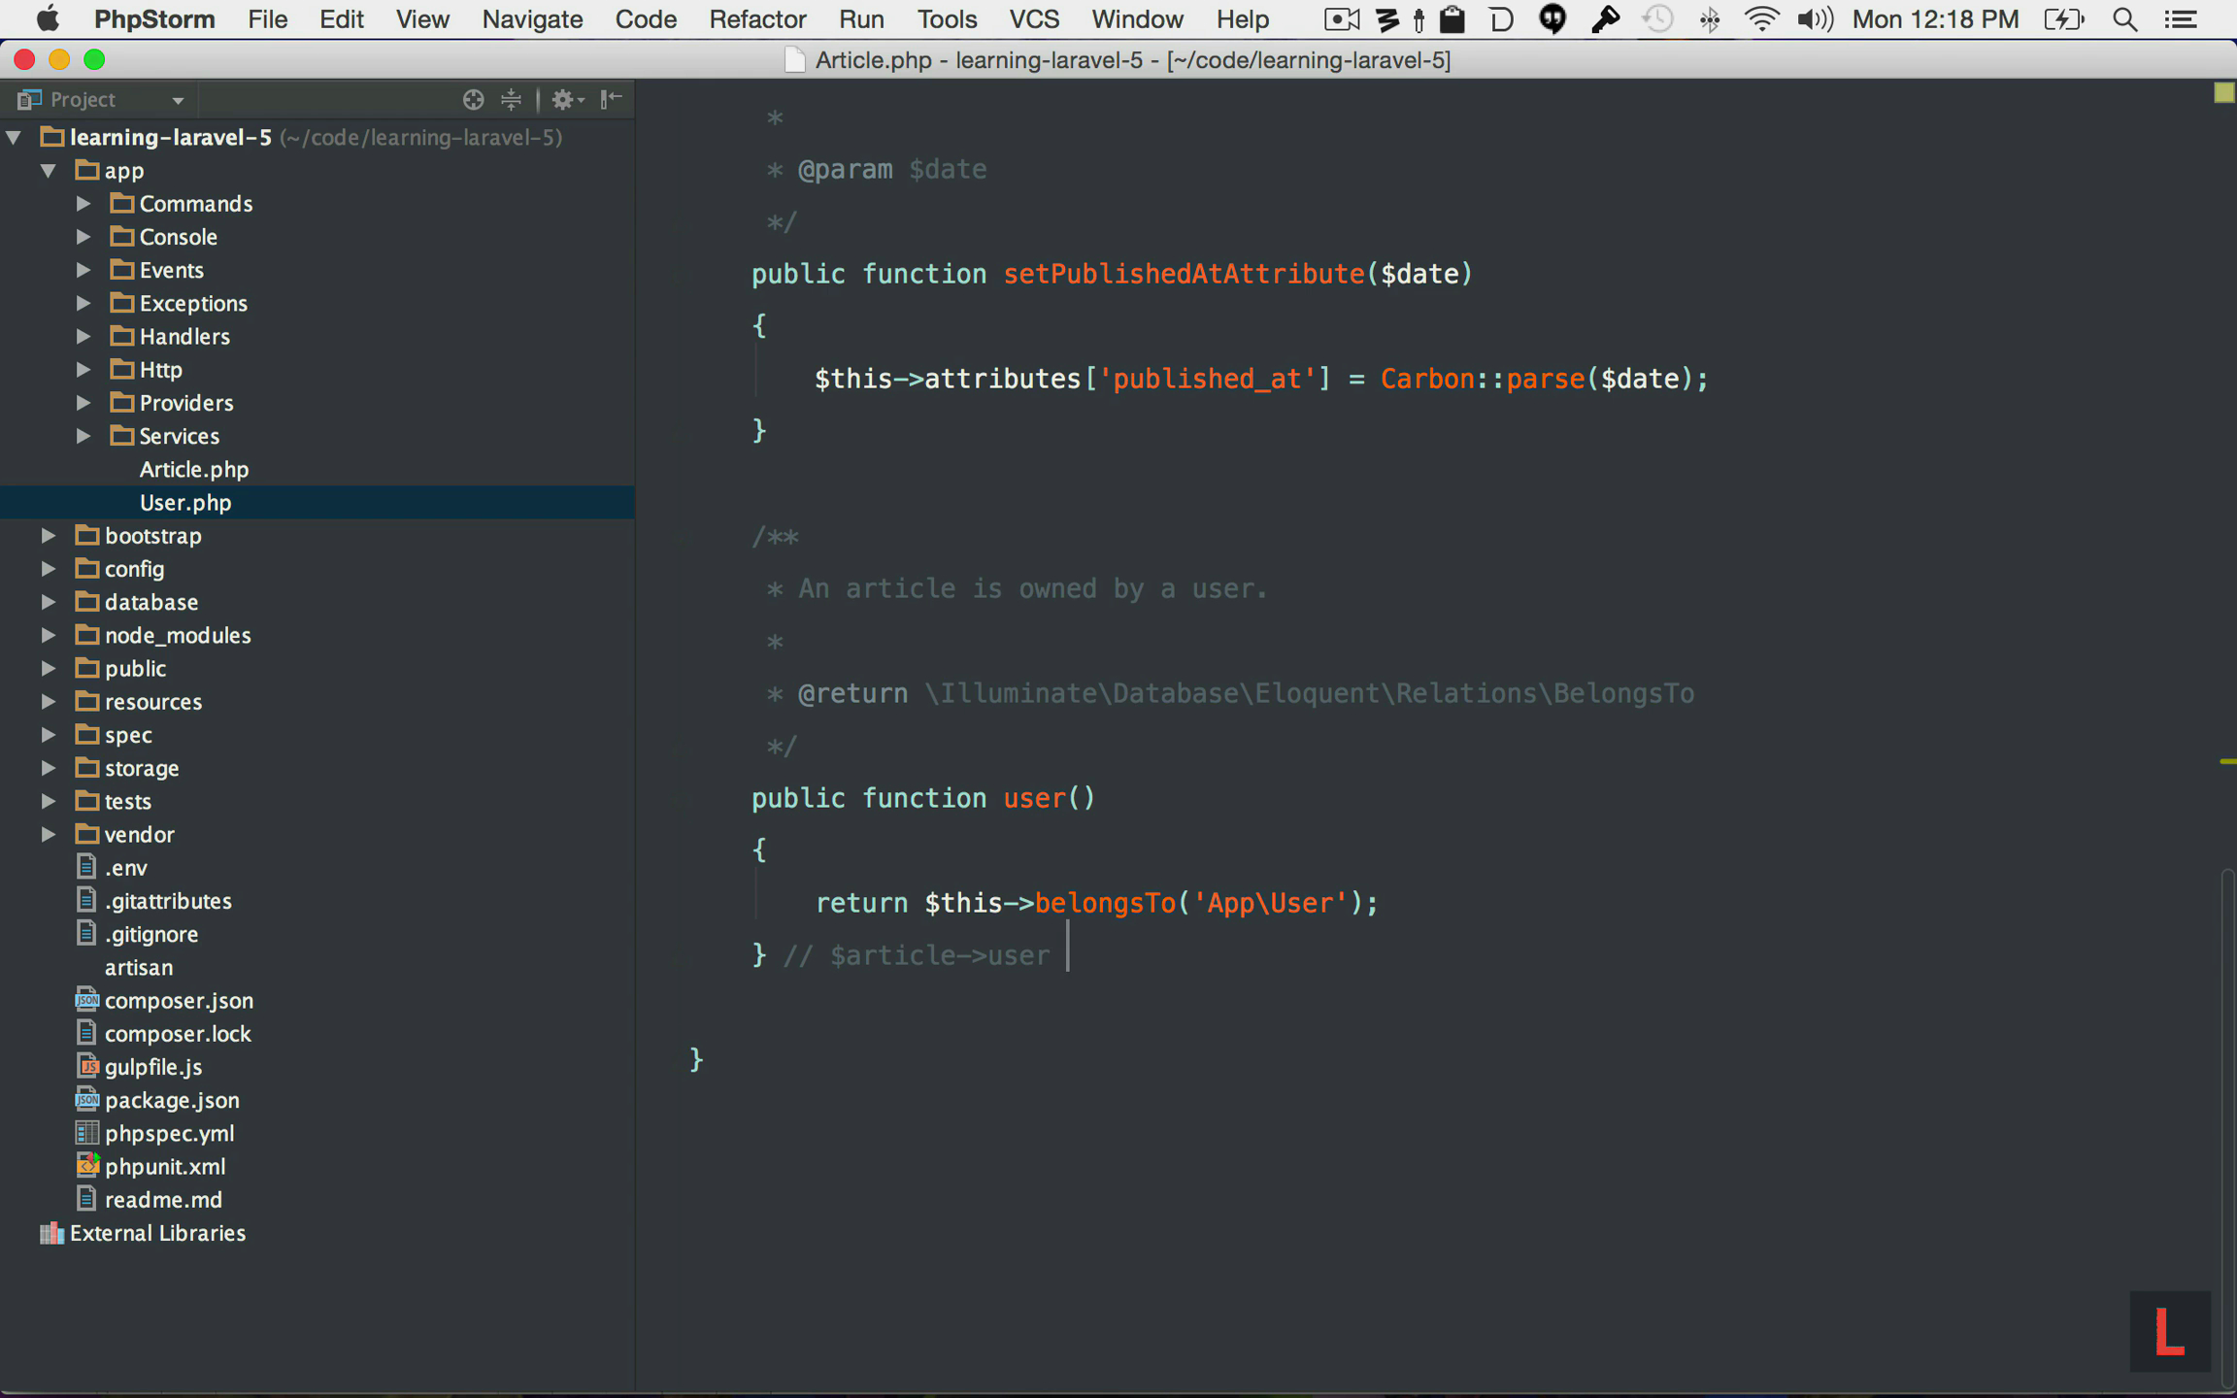This screenshot has height=1398, width=2237.
Task: Select Article.php in the project tree
Action: [x=194, y=469]
